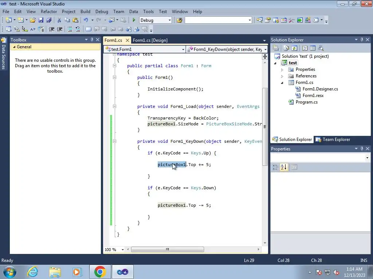Click the Find in Files icon
This screenshot has height=279, width=373.
tap(179, 20)
